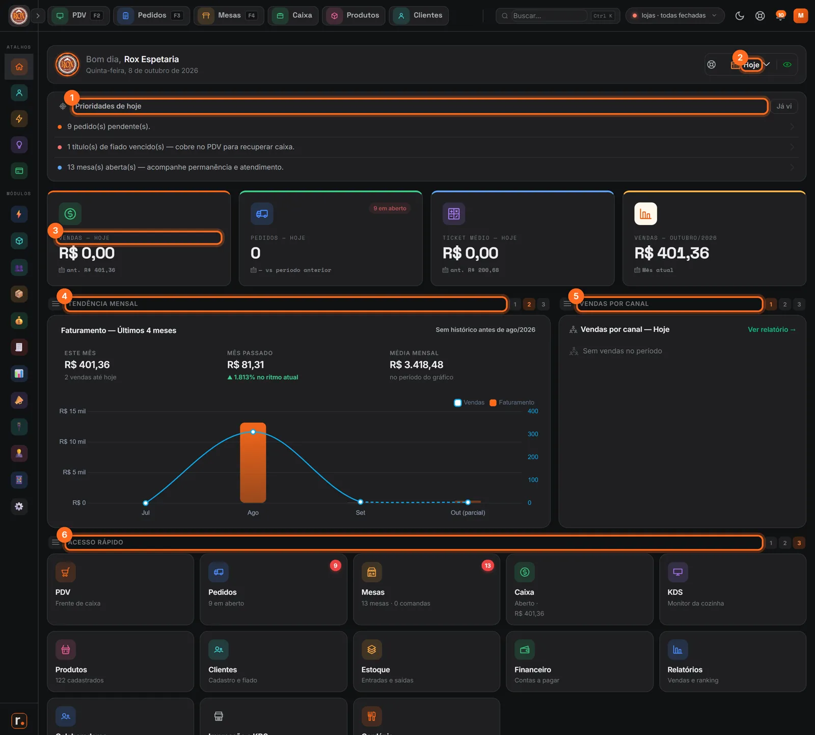Open the cardboard package module in the sidebar

click(x=19, y=294)
